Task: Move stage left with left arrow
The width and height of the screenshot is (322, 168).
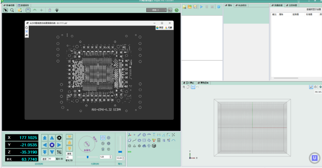Action: tap(45, 145)
